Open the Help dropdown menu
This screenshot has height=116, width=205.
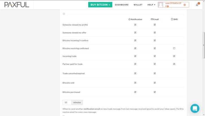pyautogui.click(x=151, y=5)
